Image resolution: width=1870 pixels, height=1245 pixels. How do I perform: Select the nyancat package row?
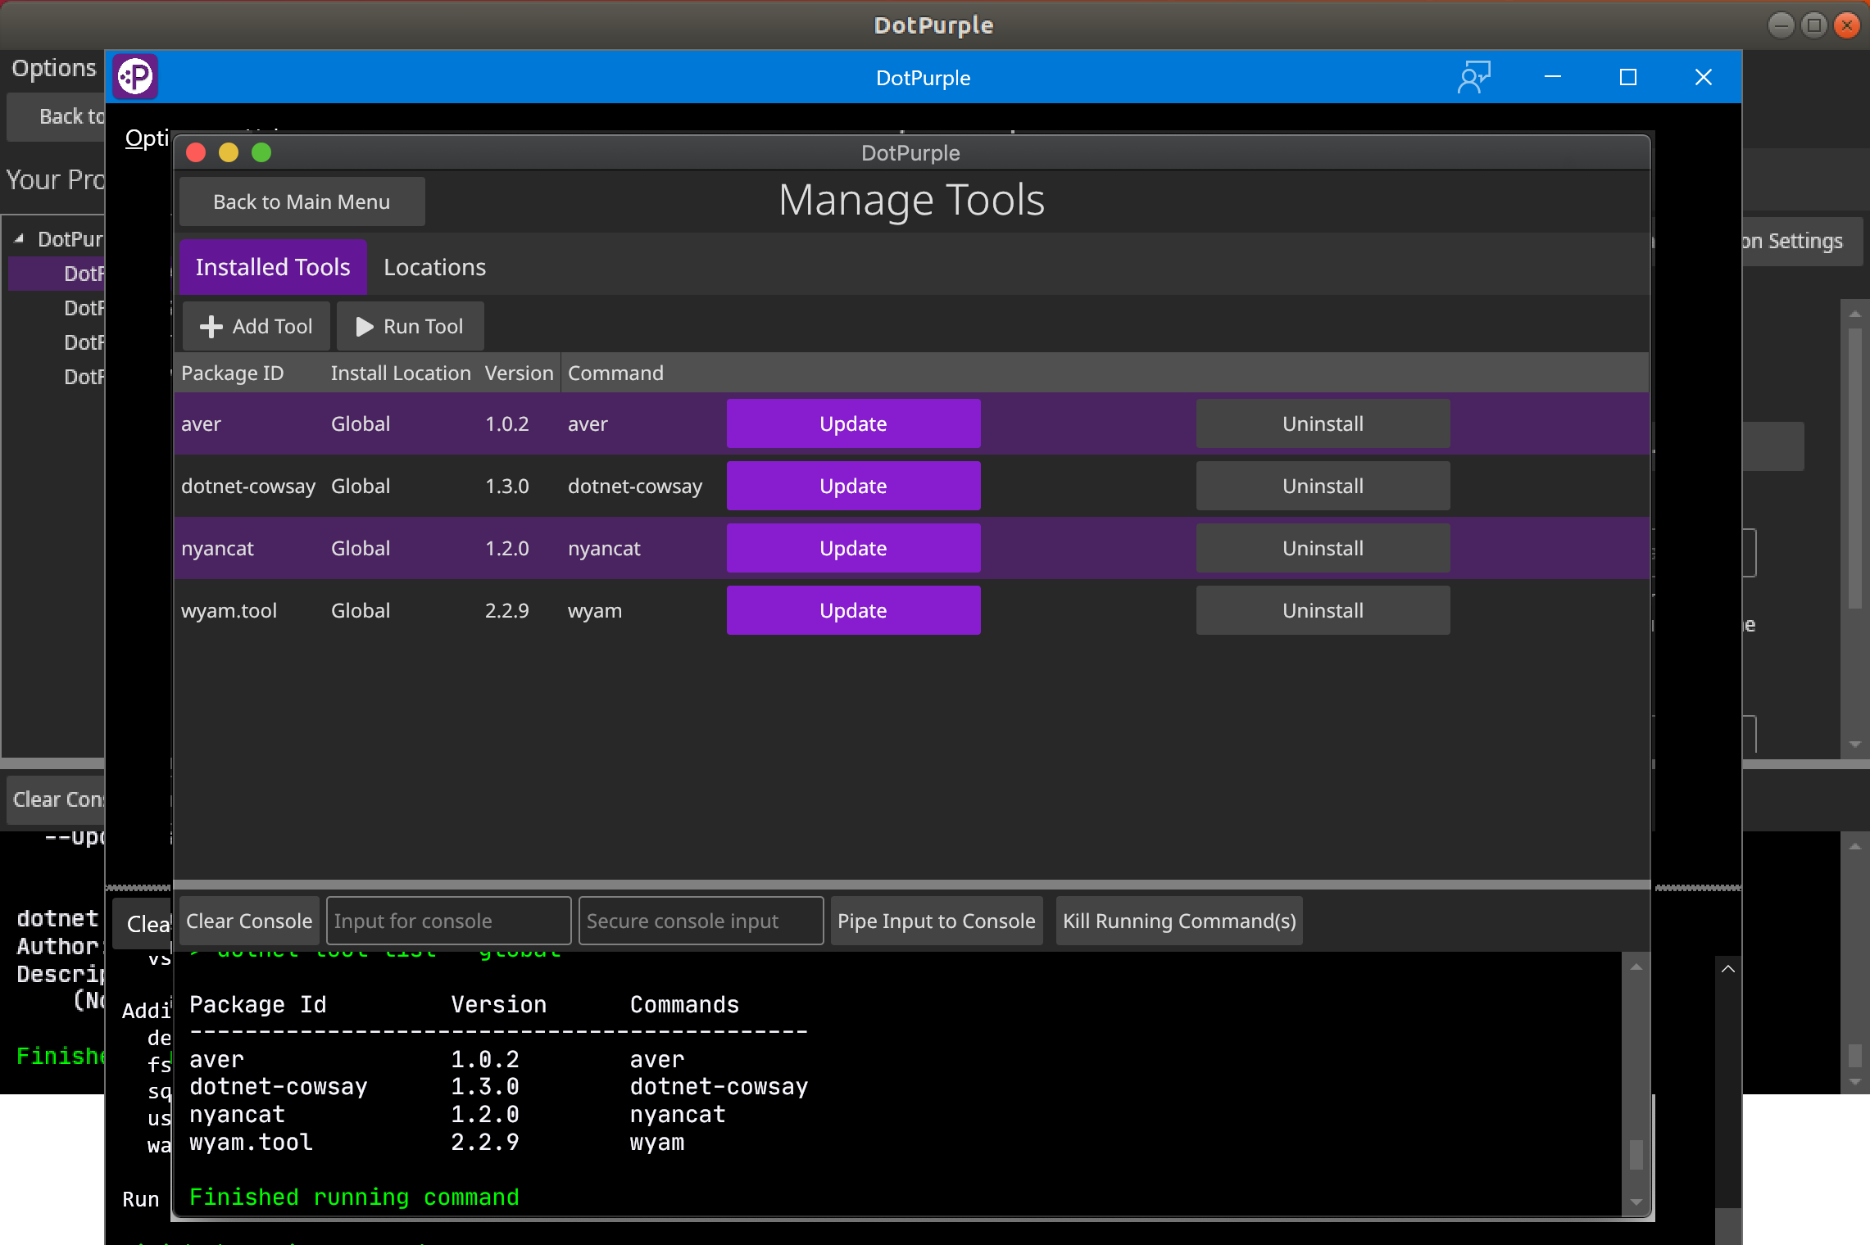[x=911, y=548]
